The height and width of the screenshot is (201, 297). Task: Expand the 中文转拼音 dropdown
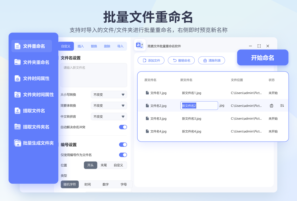[x=109, y=117]
